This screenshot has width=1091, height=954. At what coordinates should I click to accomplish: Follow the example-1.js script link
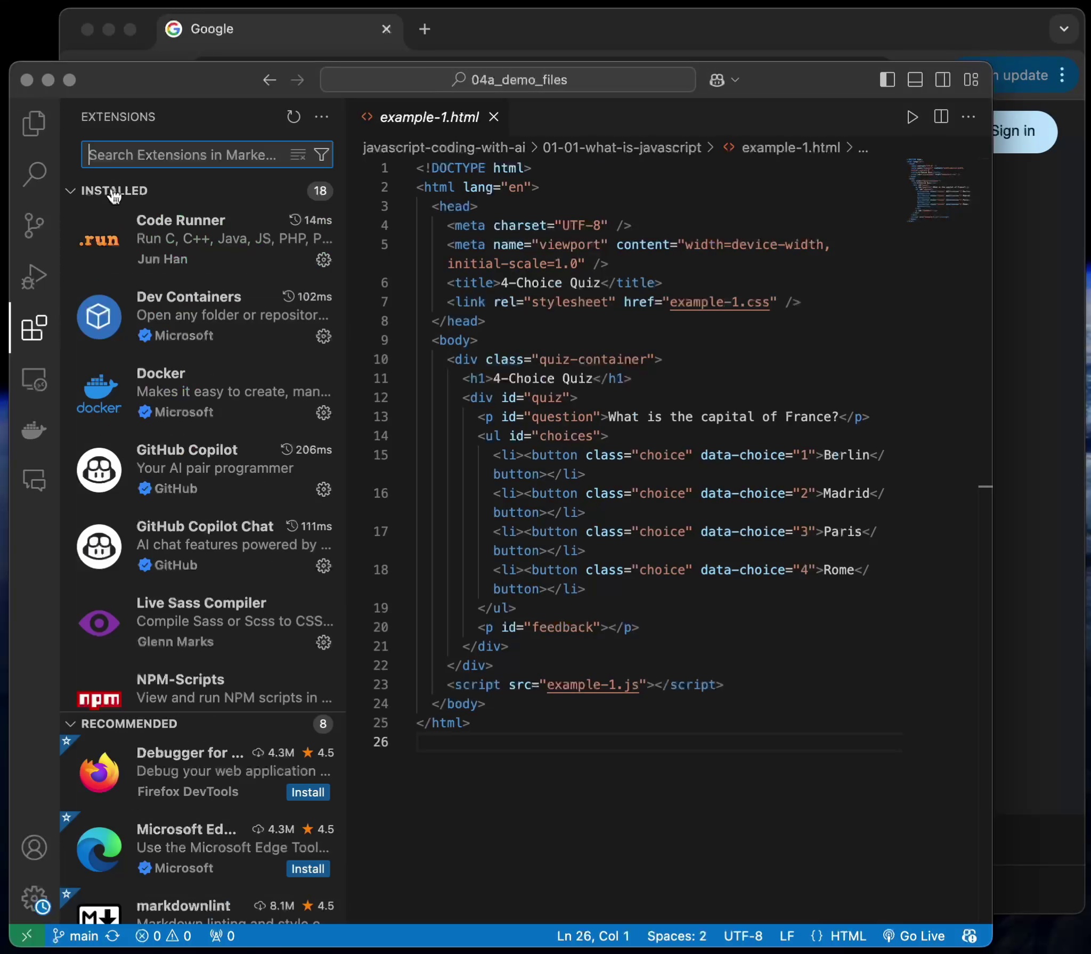click(x=593, y=685)
